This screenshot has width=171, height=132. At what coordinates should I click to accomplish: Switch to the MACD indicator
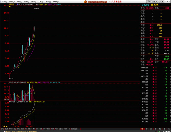pyautogui.click(x=11, y=129)
